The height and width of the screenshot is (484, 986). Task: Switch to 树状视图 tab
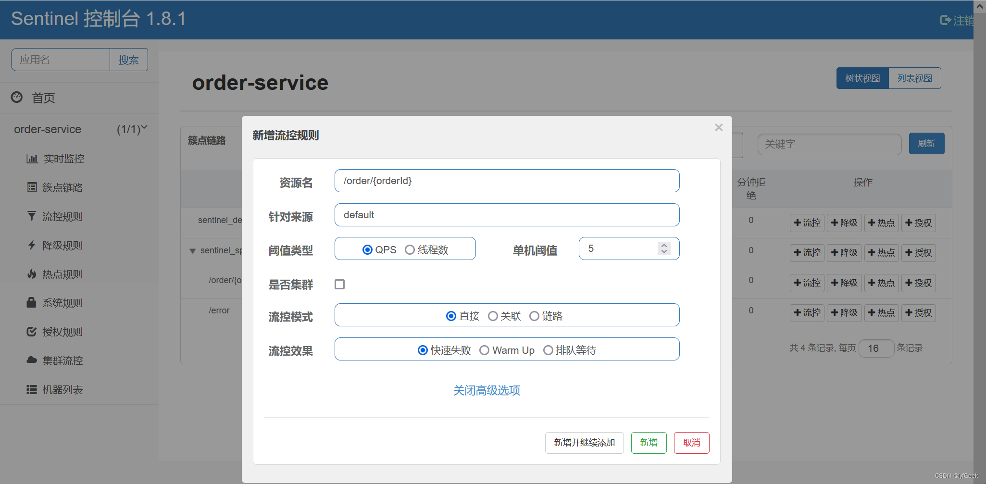click(862, 78)
